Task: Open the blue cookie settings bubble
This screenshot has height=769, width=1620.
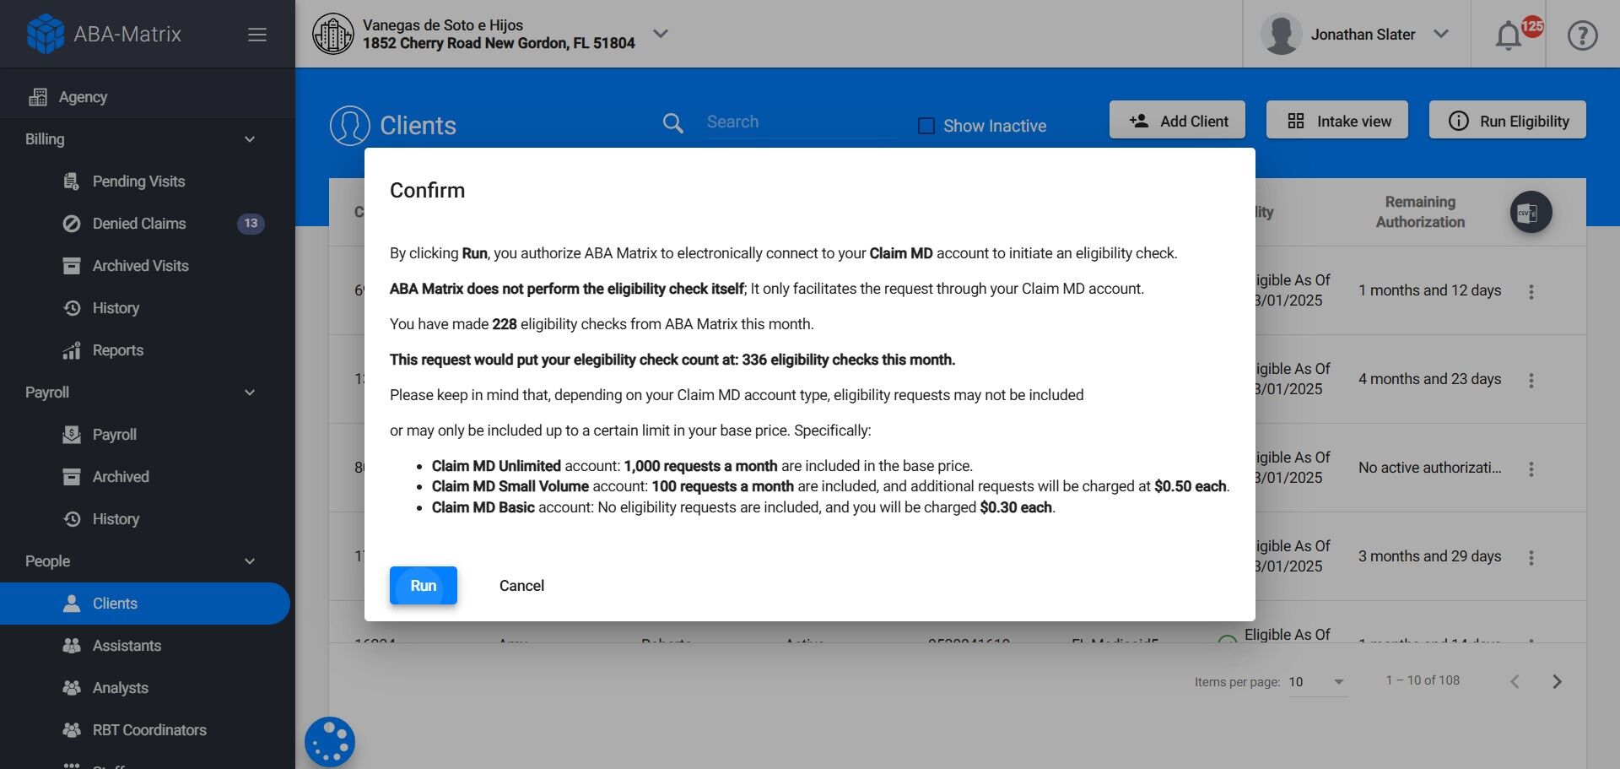Action: tap(330, 742)
